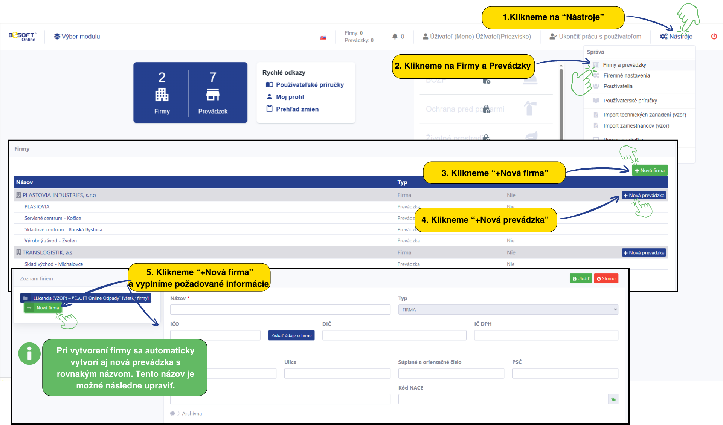Select Firmy a prevádzky menu item
The image size is (723, 425).
624,65
